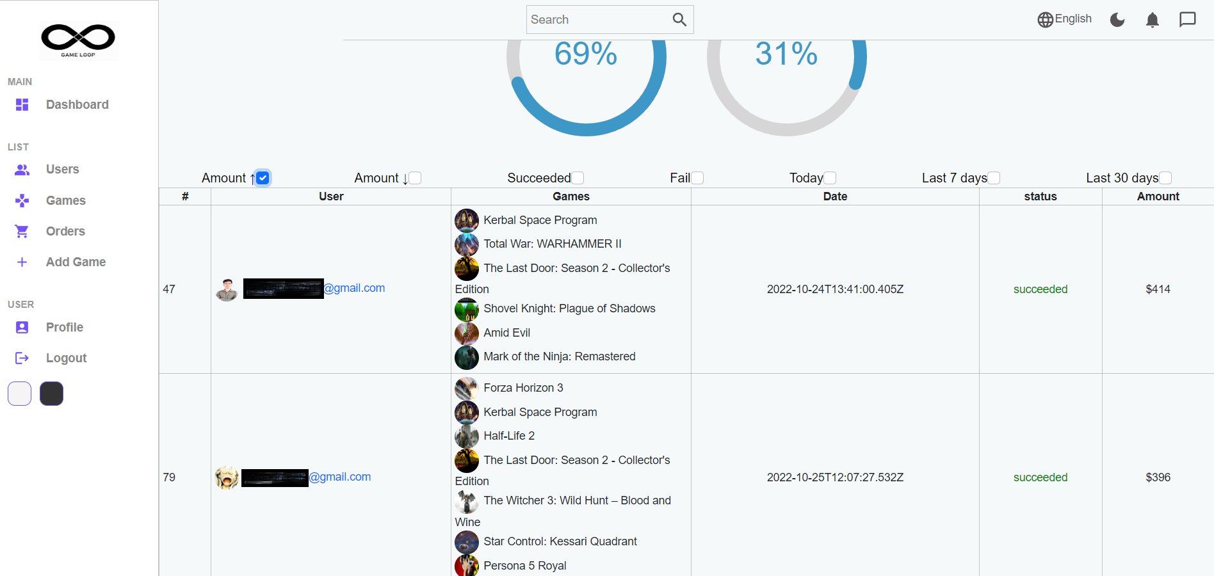Image resolution: width=1214 pixels, height=576 pixels.
Task: Open Orders using the cart icon
Action: (22, 231)
